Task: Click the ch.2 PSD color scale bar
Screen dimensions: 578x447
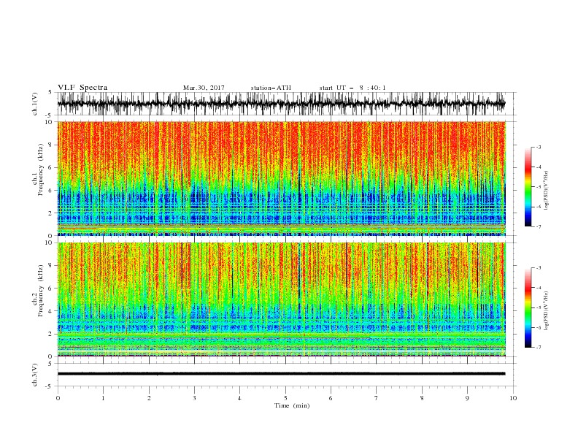Action: (x=528, y=307)
